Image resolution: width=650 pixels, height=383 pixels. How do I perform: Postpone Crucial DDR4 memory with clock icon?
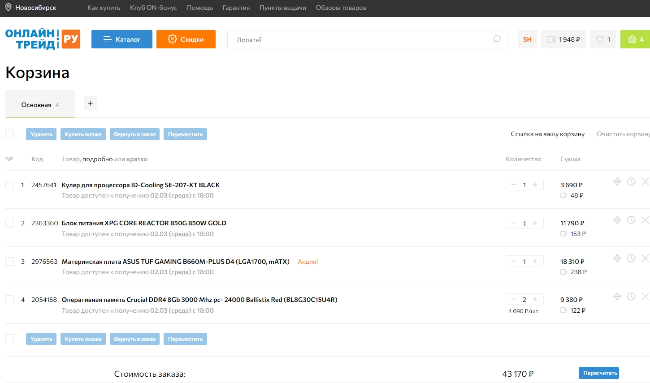click(x=631, y=297)
